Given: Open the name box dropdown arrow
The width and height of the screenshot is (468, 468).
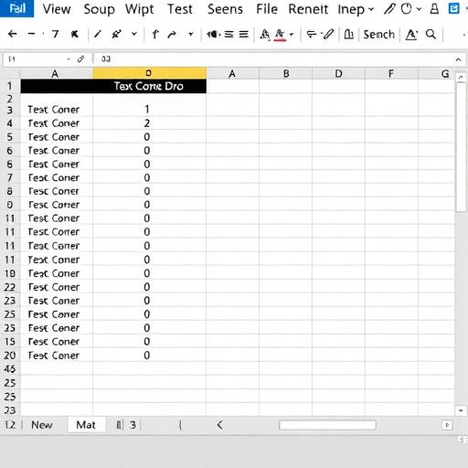Looking at the screenshot, I should click(x=69, y=59).
